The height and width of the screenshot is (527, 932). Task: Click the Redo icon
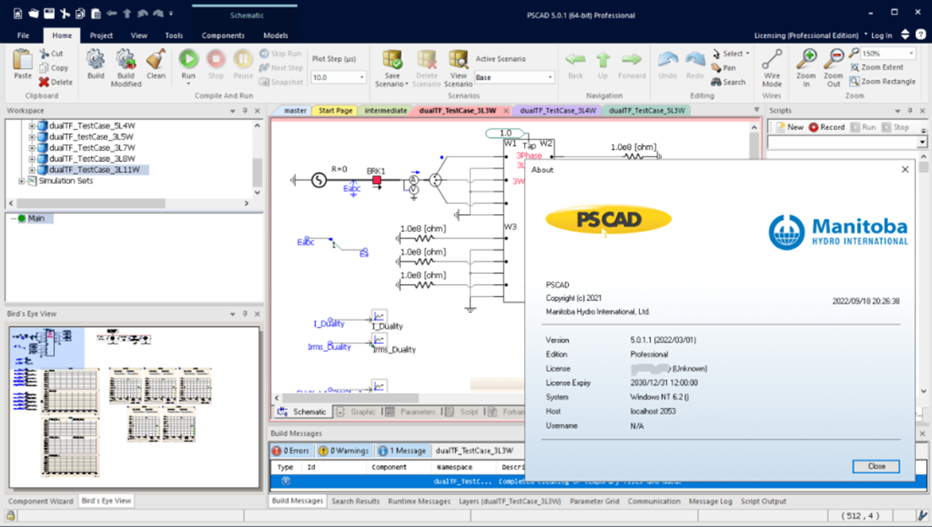click(x=695, y=59)
